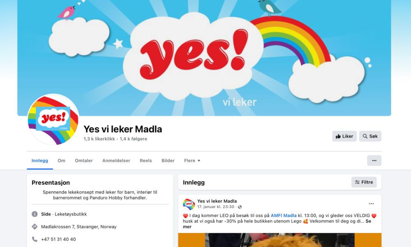Switch to the Om tab
Image resolution: width=411 pixels, height=247 pixels.
coord(61,161)
